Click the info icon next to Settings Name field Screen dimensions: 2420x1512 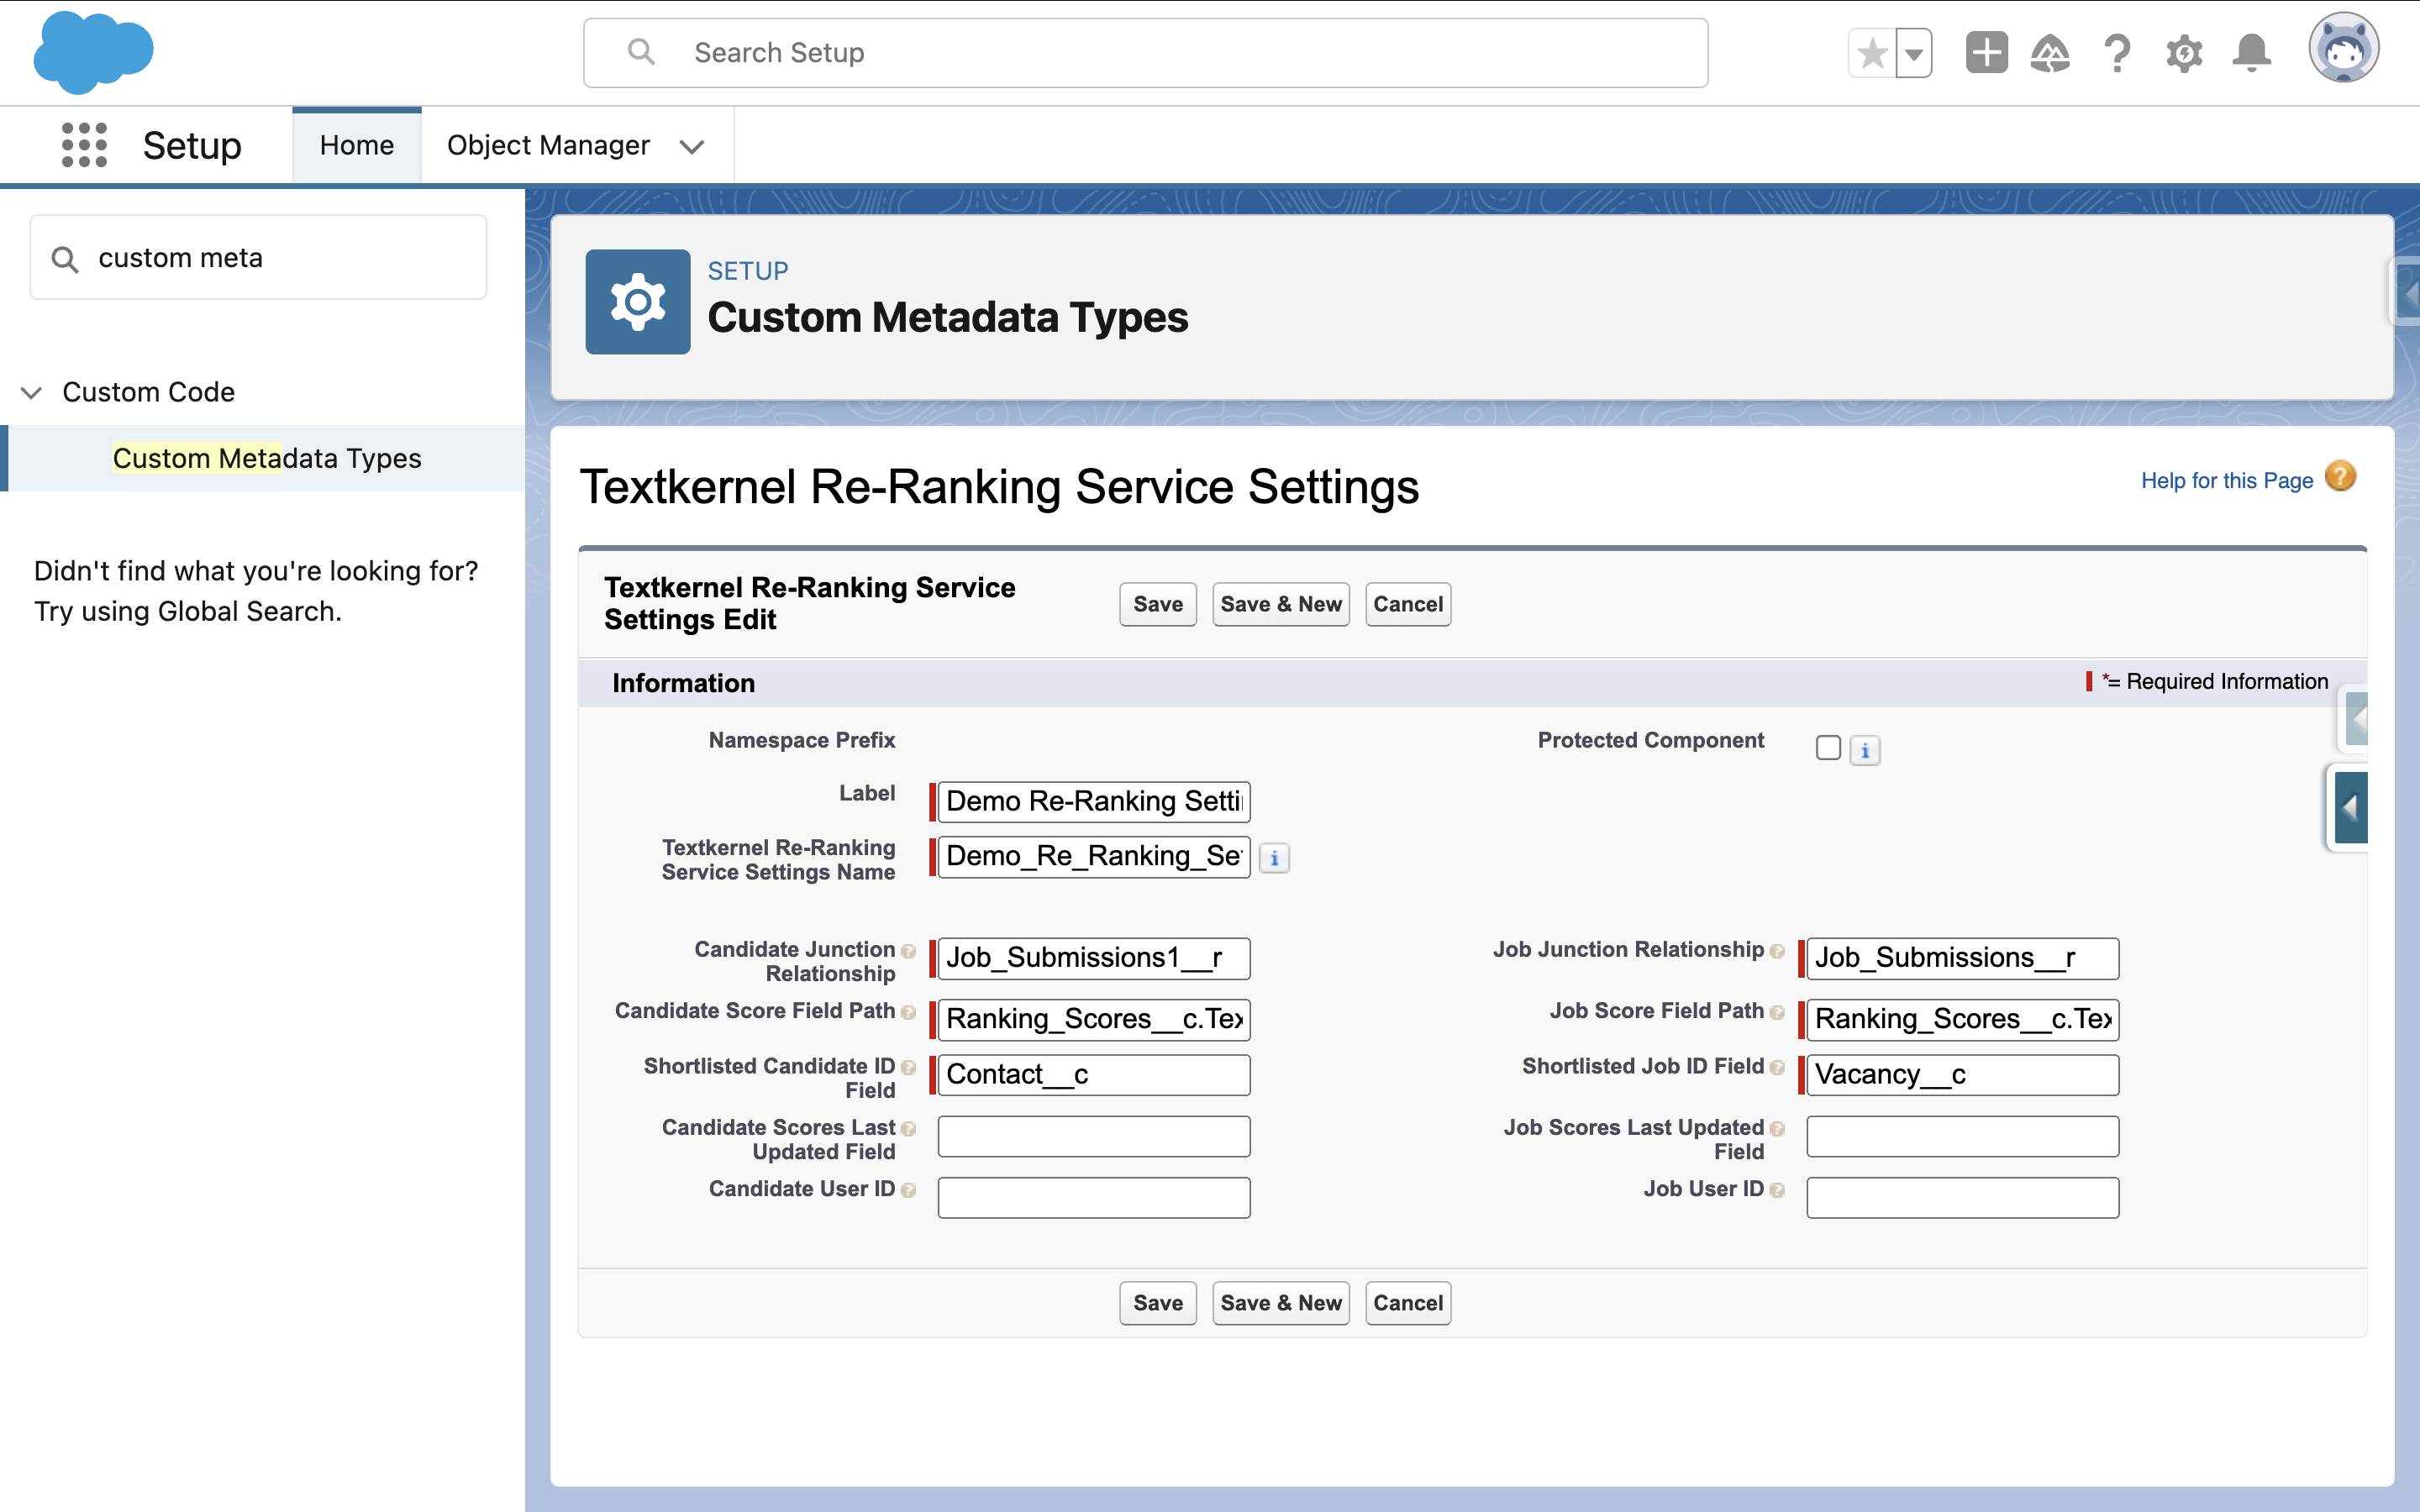click(x=1276, y=857)
